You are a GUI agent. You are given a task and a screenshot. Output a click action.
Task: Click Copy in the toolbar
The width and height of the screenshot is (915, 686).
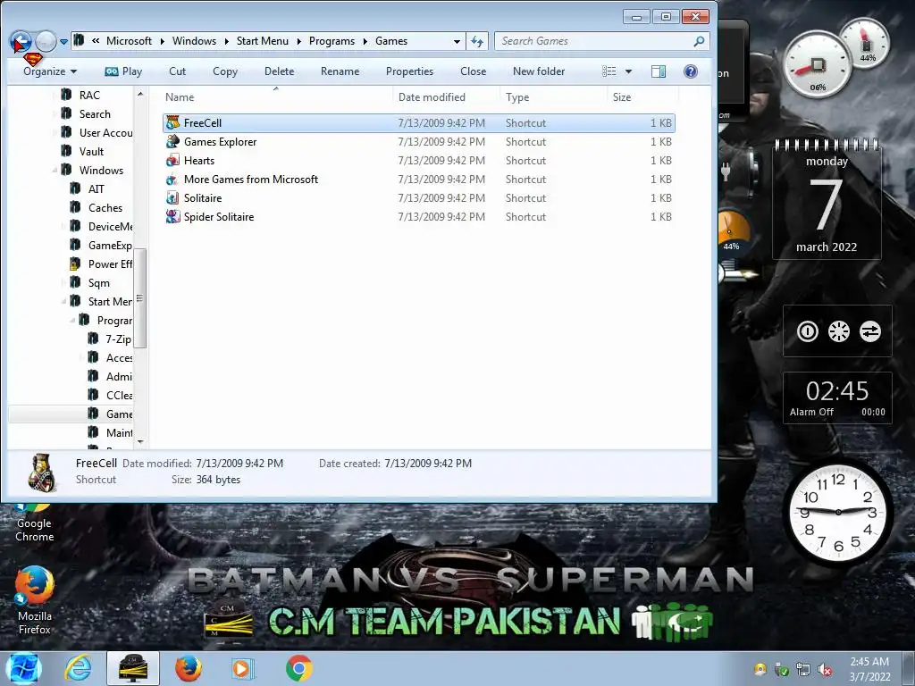(225, 71)
